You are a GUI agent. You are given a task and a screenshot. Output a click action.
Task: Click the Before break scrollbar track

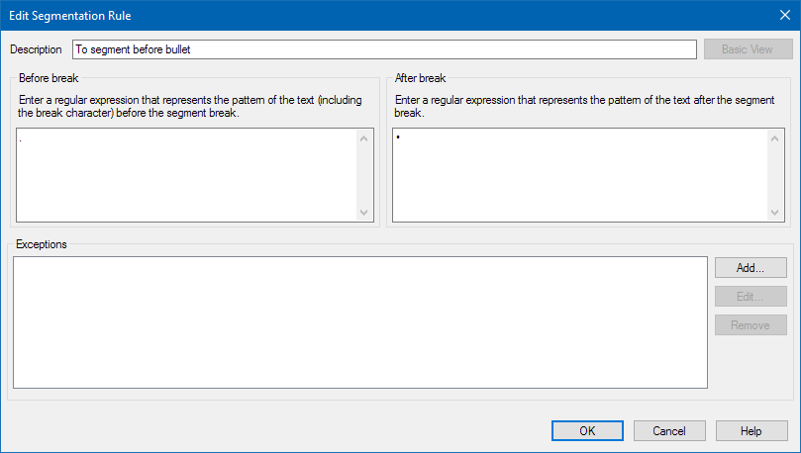(363, 175)
